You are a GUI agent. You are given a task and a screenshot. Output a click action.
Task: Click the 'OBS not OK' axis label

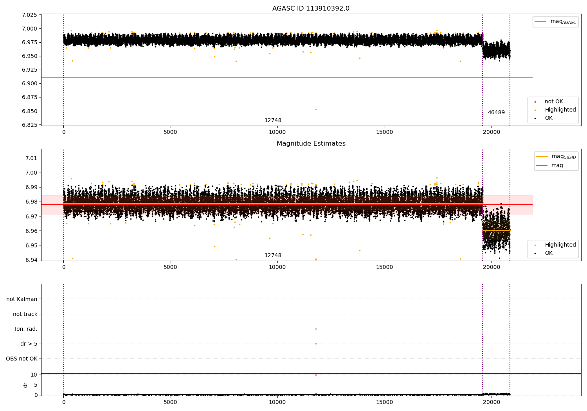[x=22, y=359]
